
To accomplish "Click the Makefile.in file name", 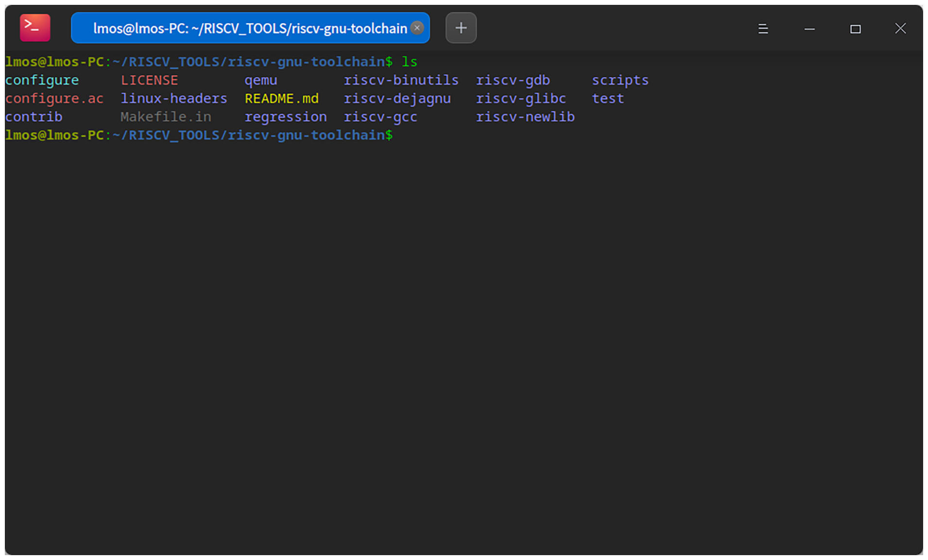I will (166, 117).
